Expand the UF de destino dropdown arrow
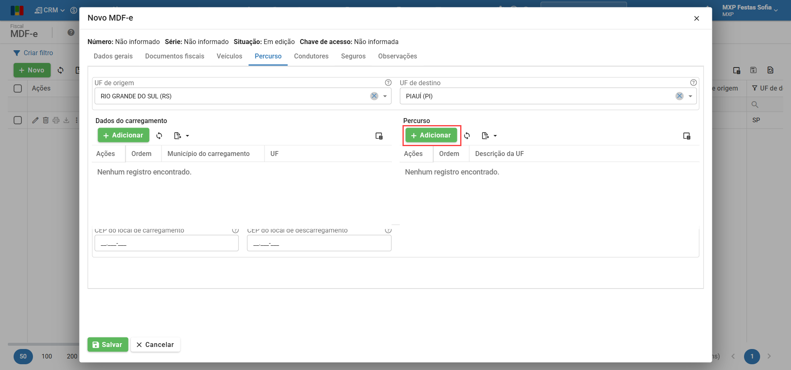Viewport: 791px width, 370px height. [690, 96]
